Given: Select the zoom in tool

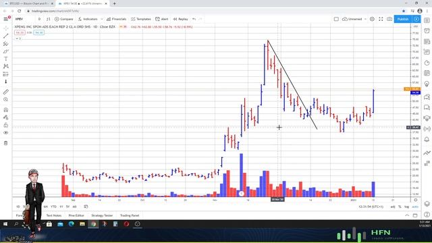Looking at the screenshot, I should 6,99.
